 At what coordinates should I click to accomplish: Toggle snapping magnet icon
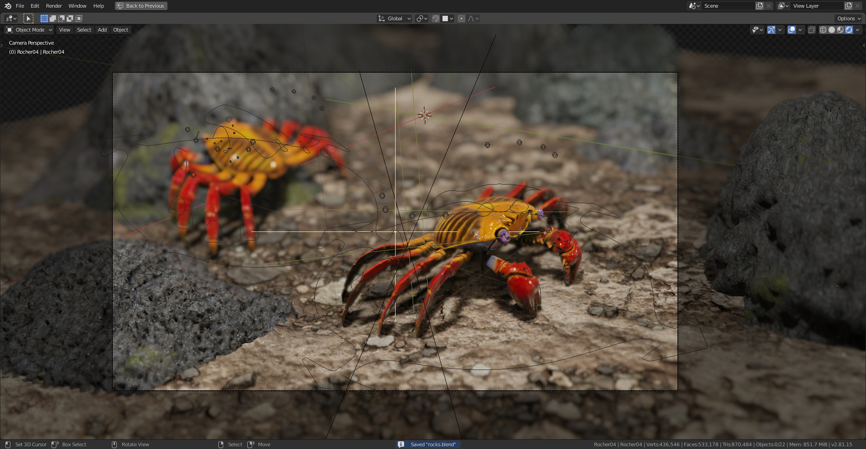(x=436, y=19)
